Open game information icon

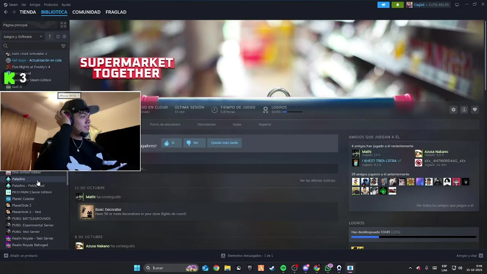[x=464, y=110]
